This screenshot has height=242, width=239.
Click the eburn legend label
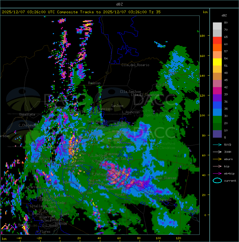pyautogui.click(x=228, y=159)
